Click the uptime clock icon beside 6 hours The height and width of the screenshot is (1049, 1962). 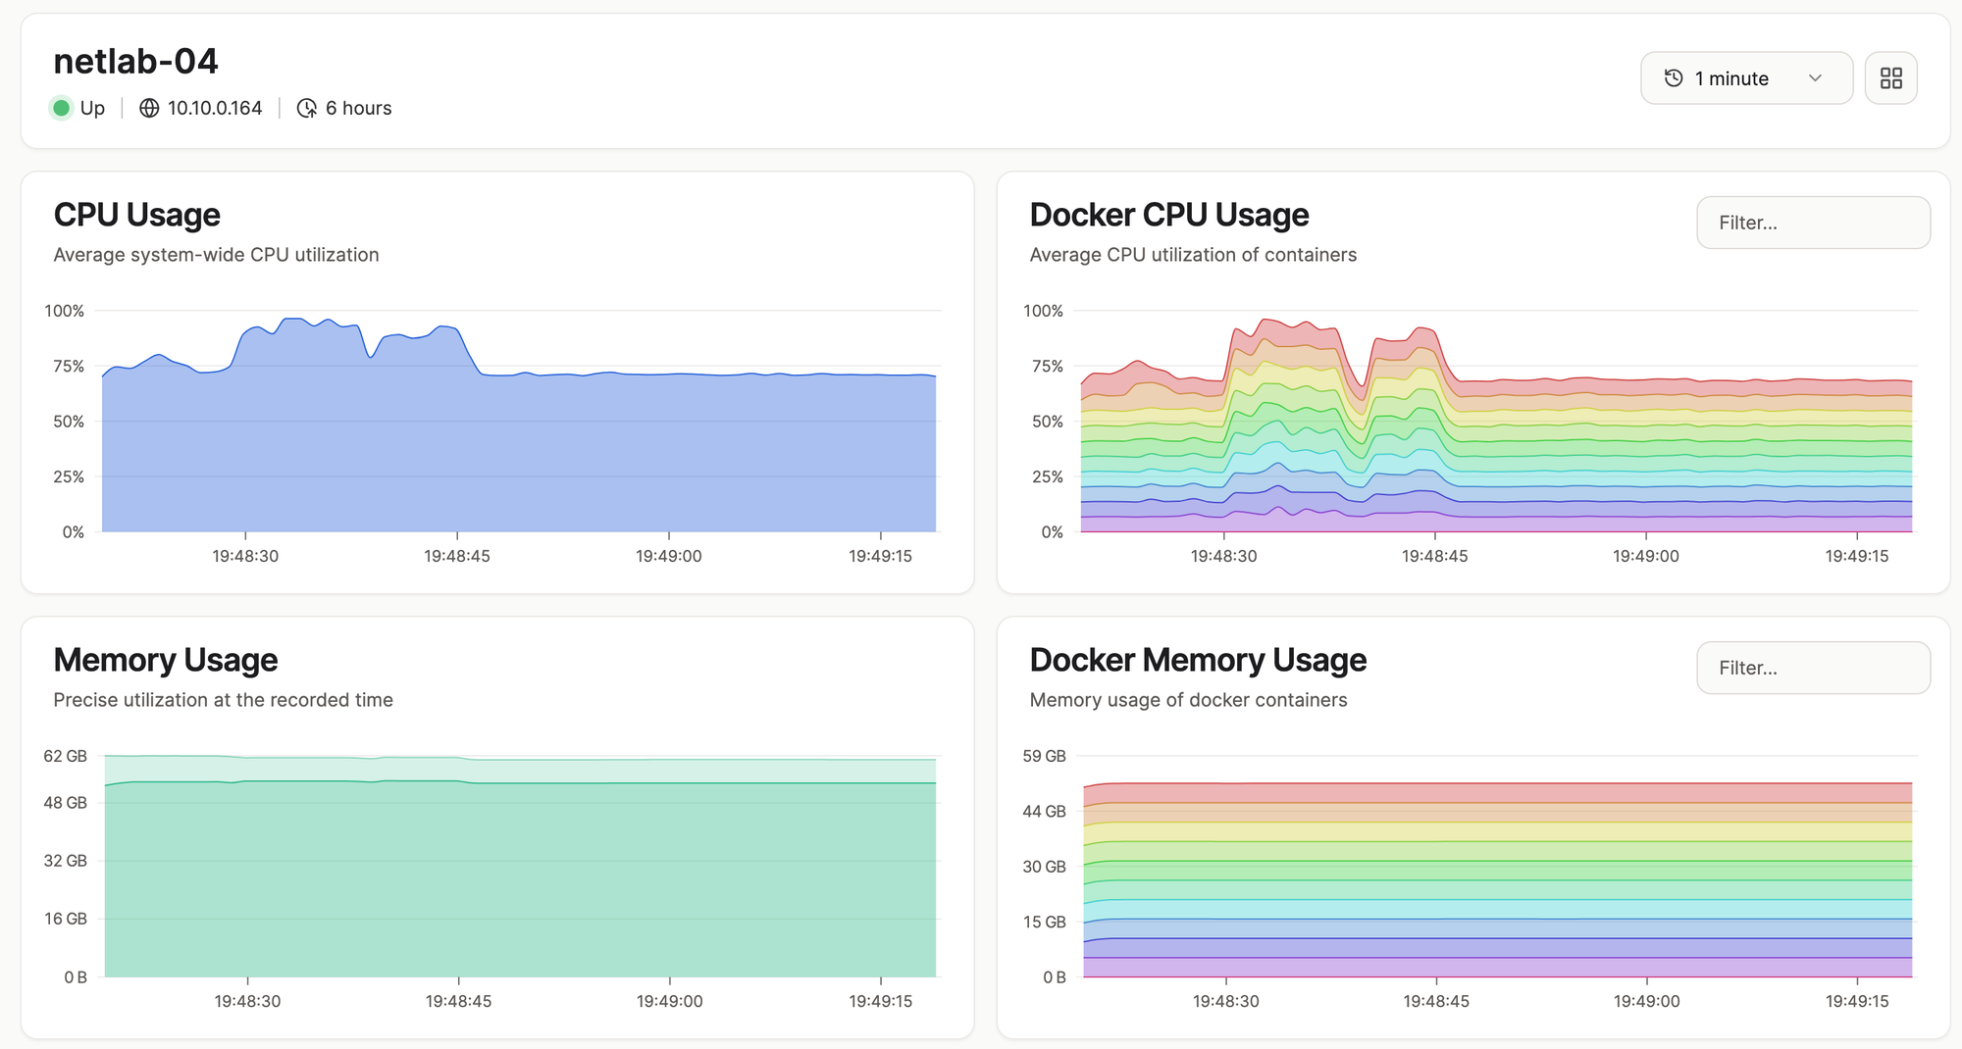tap(307, 108)
